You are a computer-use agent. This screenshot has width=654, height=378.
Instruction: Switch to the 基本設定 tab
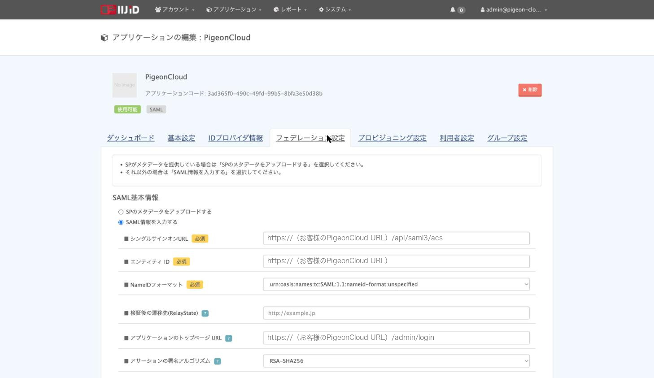(x=181, y=138)
